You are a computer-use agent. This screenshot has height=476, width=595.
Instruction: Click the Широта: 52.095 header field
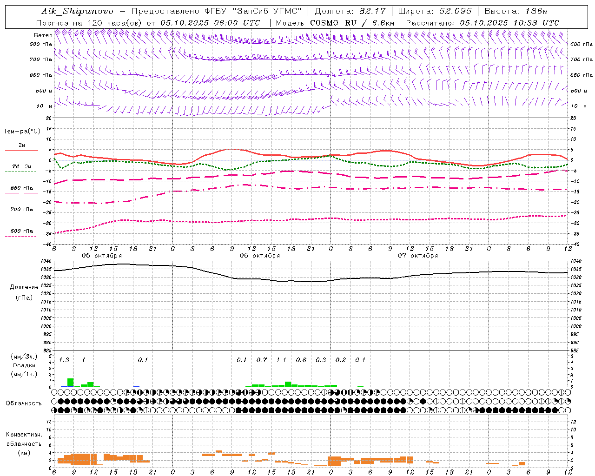[x=435, y=11]
